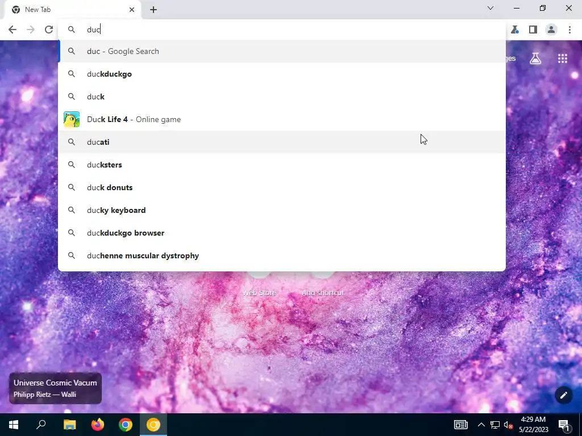Select 'duc - Google Search' suggestion

click(x=282, y=51)
